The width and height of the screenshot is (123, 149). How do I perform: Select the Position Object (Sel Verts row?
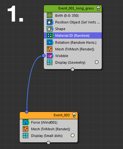(x=73, y=22)
